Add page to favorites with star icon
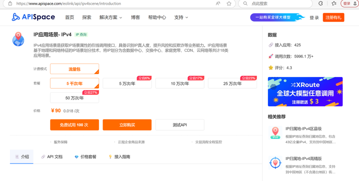The width and height of the screenshot is (359, 181). 229,4
